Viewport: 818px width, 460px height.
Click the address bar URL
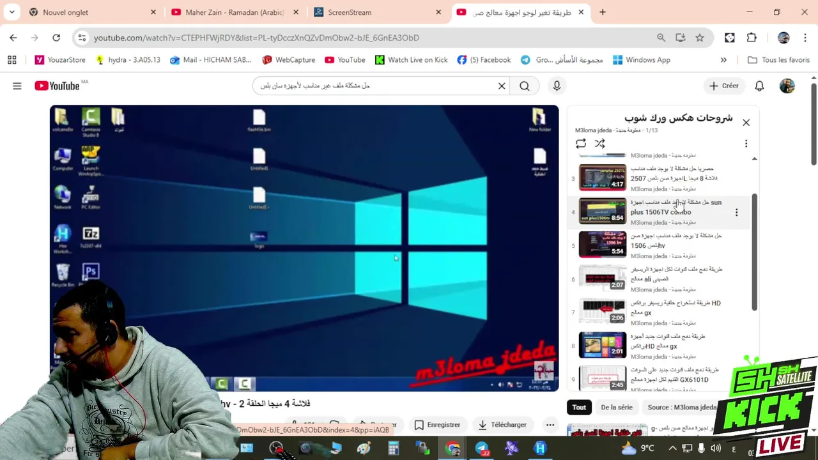coord(256,38)
